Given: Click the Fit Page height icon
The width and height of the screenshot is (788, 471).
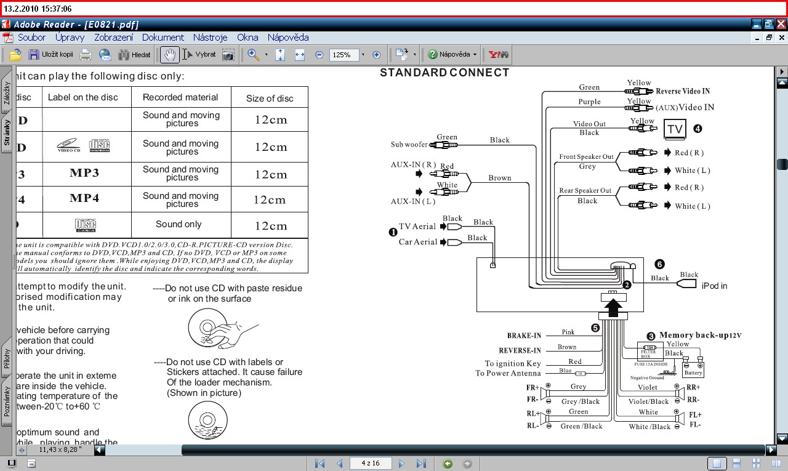Looking at the screenshot, I should pos(280,55).
